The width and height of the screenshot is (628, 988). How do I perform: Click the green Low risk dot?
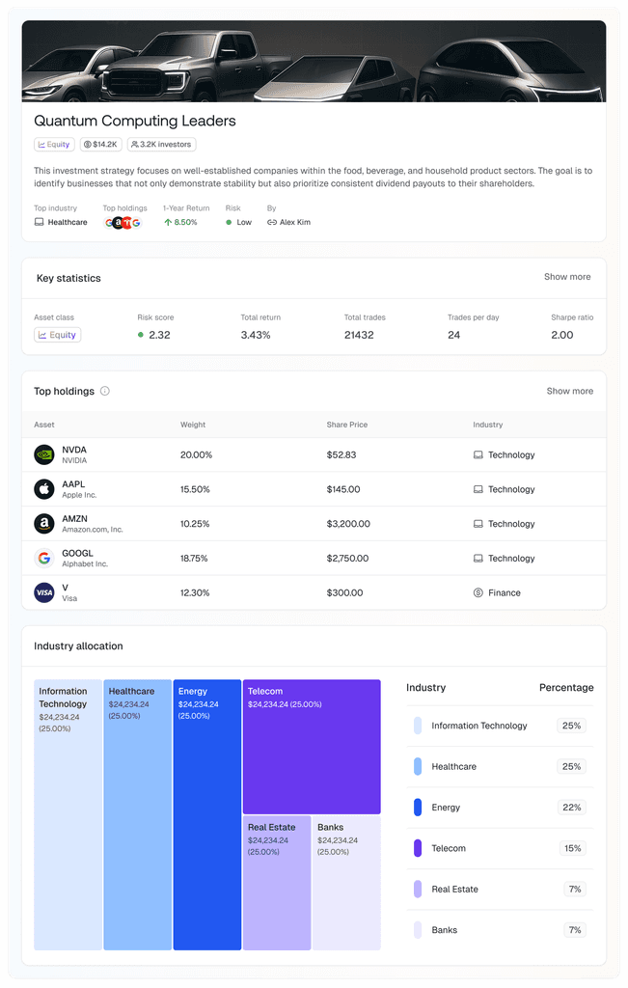[x=229, y=223]
